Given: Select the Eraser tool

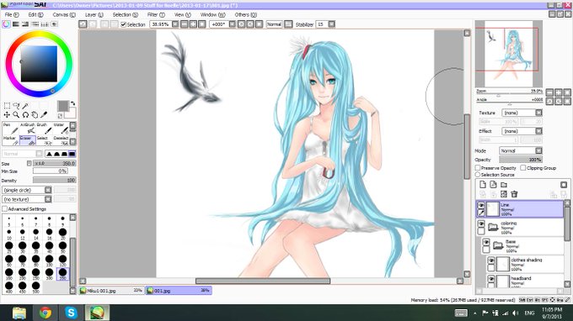Looking at the screenshot, I should point(28,141).
